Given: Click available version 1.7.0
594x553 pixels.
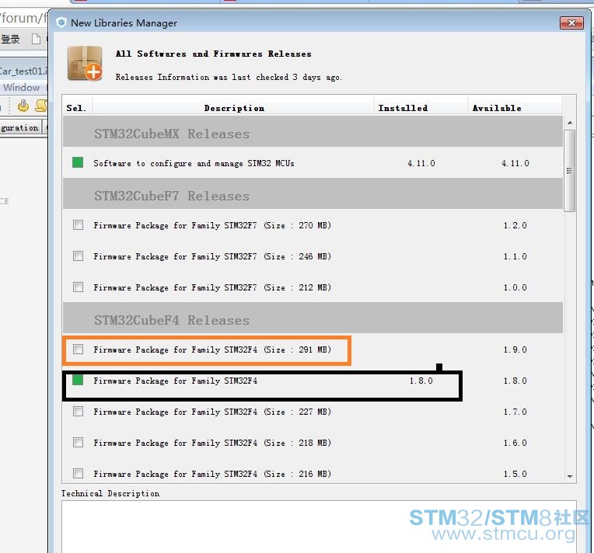Looking at the screenshot, I should (515, 412).
